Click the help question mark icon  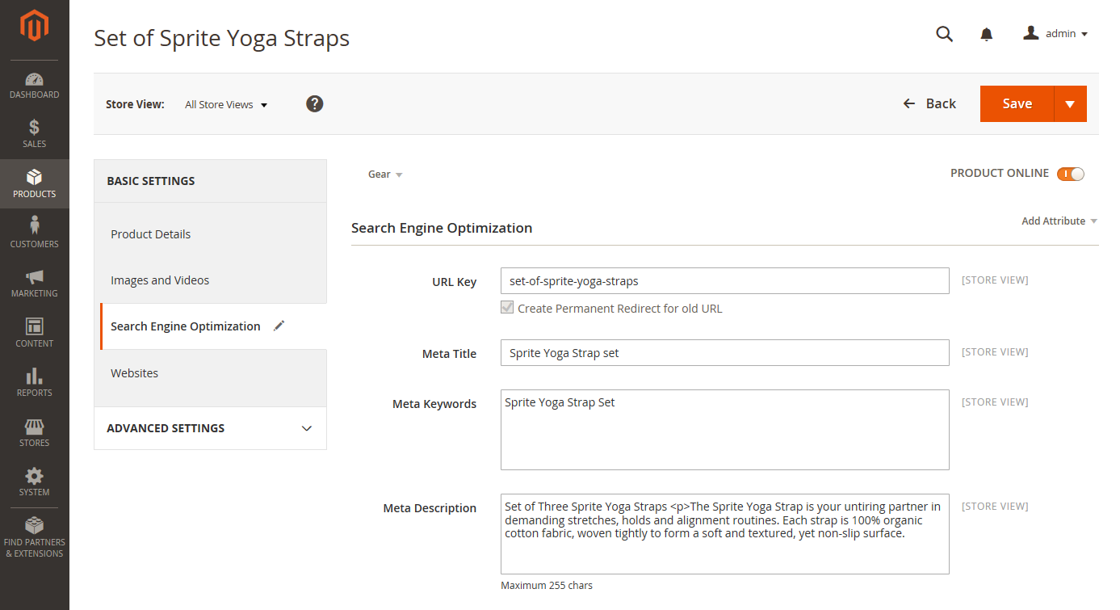coord(315,104)
